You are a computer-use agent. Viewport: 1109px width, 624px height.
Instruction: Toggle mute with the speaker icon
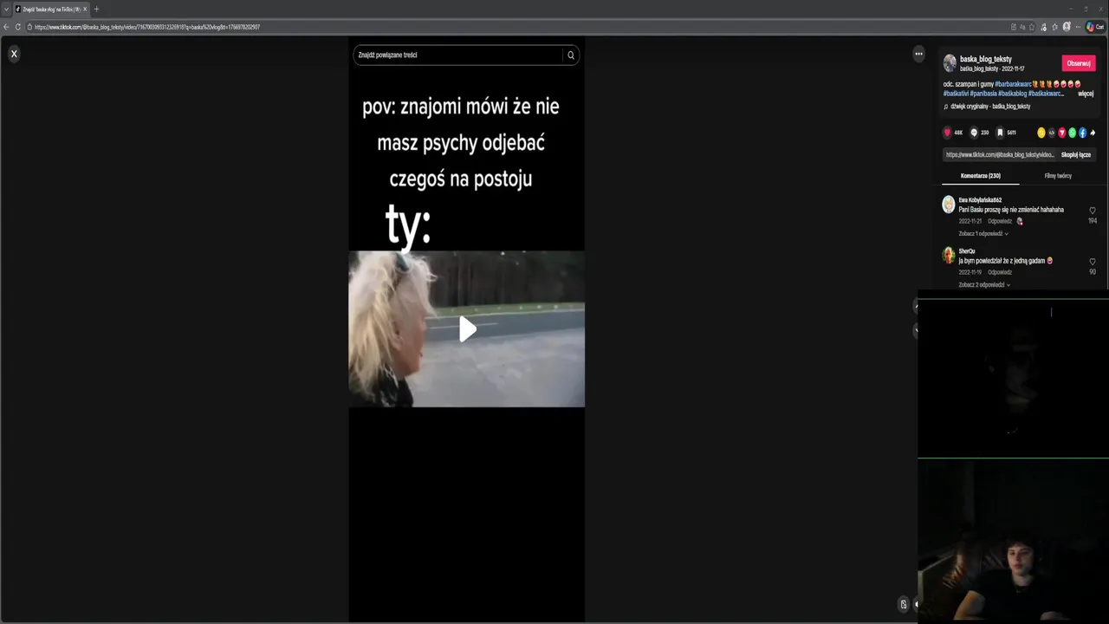click(x=916, y=604)
